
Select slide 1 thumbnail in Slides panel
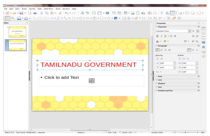(17, 32)
